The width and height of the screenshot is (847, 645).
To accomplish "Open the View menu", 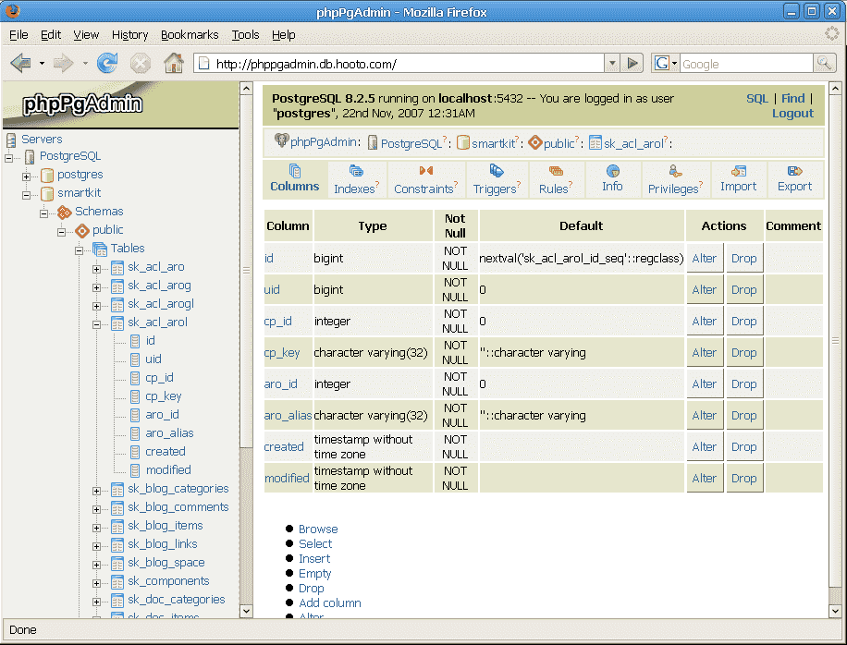I will [86, 35].
